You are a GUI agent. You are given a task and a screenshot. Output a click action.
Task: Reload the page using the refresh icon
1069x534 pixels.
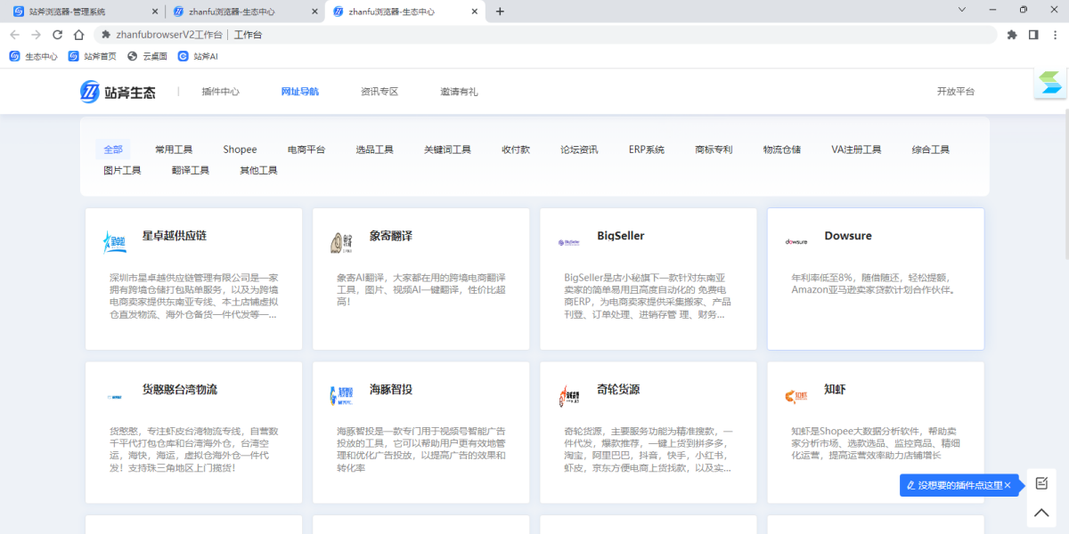56,34
